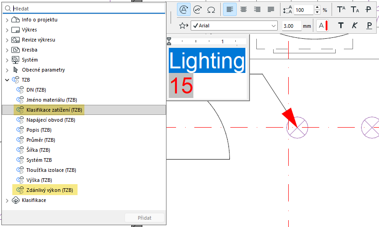Click the Insert Autotext icon

184,10
